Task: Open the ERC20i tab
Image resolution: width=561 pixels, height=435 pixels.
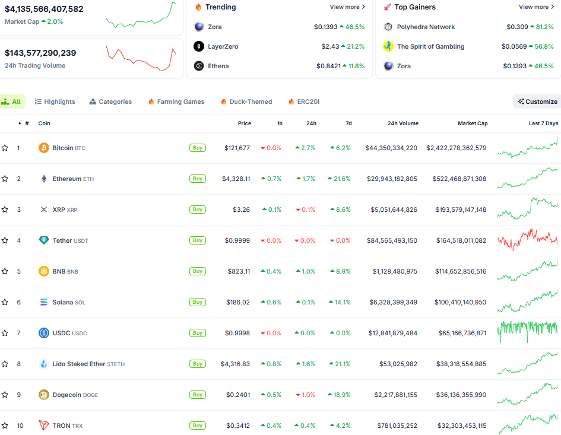Action: (304, 101)
